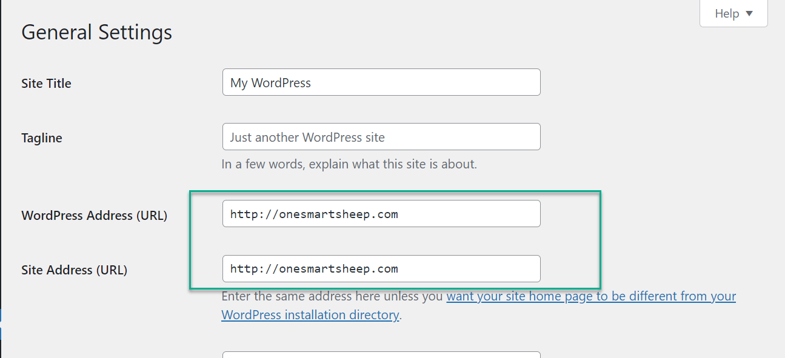The image size is (785, 358).
Task: Focus the Tagline input field
Action: pyautogui.click(x=381, y=137)
